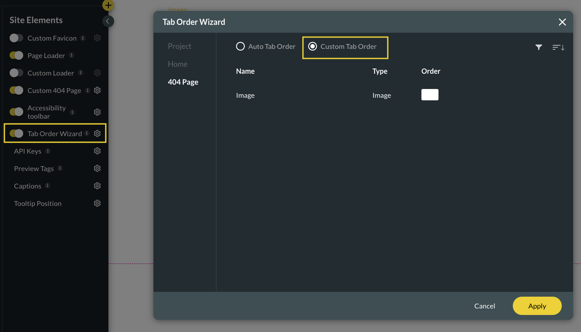The height and width of the screenshot is (332, 581).
Task: Toggle the Tab Order Wizard switch
Action: coord(16,133)
